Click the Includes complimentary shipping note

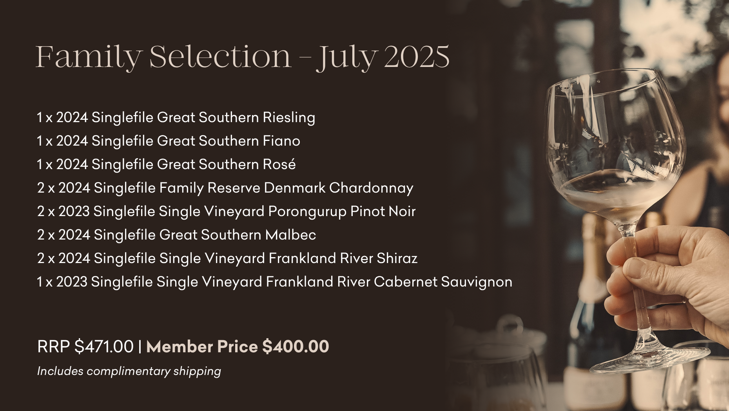click(x=129, y=371)
